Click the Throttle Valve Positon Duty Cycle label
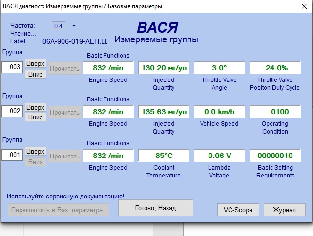 point(275,84)
